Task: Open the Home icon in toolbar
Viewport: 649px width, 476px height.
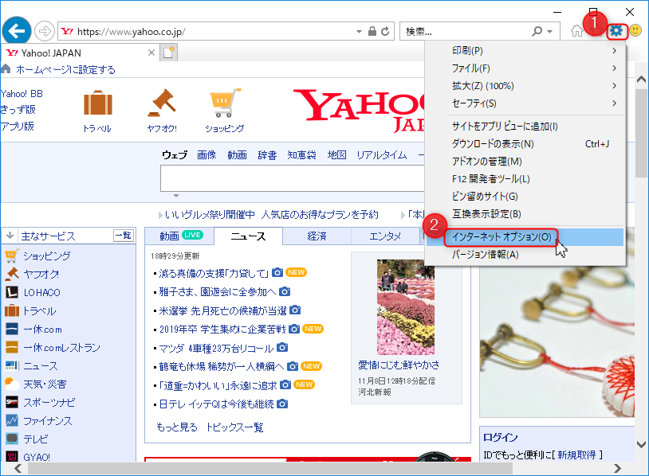Action: tap(577, 31)
